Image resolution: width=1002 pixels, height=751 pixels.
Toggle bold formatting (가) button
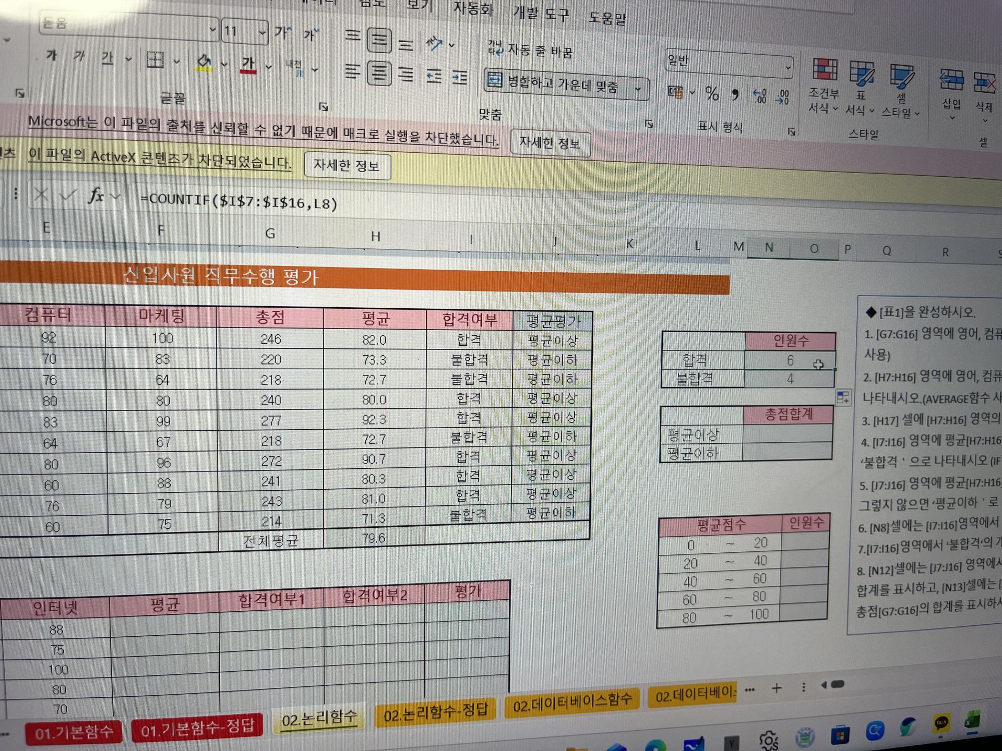pyautogui.click(x=51, y=55)
